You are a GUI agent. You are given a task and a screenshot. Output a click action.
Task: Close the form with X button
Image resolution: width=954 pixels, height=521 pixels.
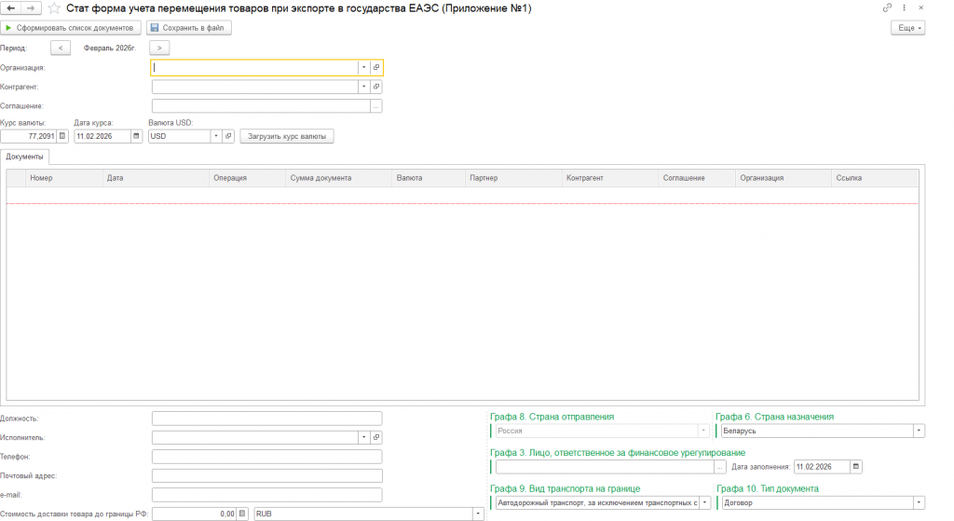[921, 7]
